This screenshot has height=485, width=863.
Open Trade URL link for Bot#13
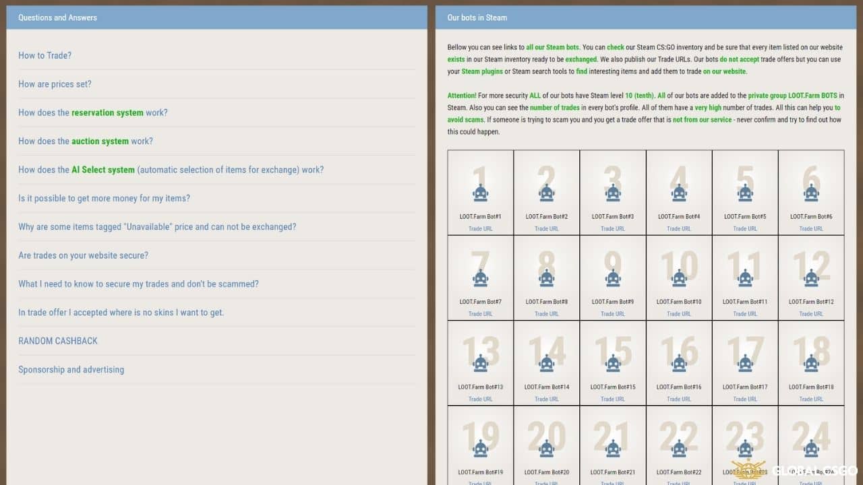point(480,399)
